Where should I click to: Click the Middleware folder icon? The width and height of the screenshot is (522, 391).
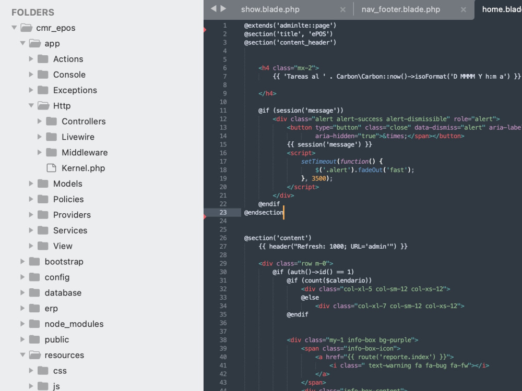point(51,152)
